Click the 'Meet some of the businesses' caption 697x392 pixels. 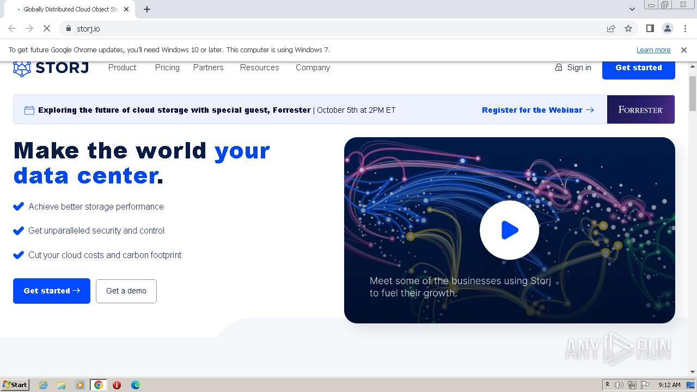coord(461,287)
